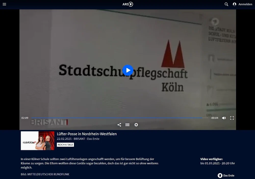255x179 pixels.
Task: Share the video
Action: click(x=119, y=125)
